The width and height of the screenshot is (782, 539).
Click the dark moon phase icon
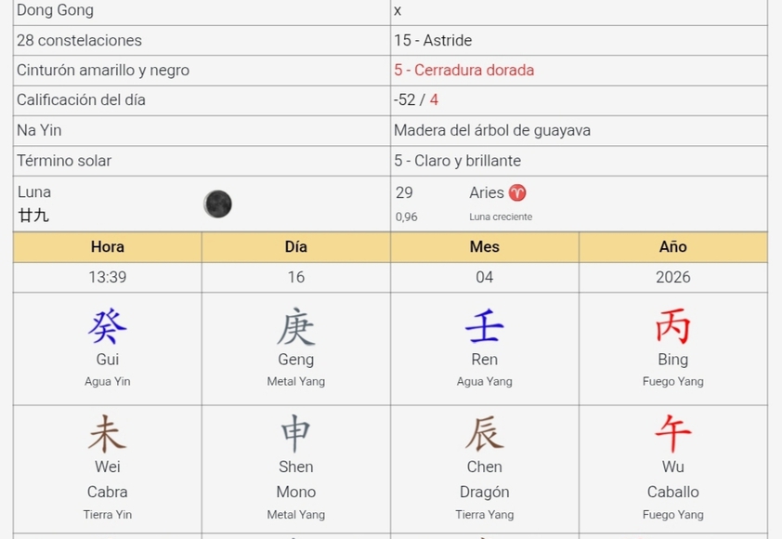217,204
